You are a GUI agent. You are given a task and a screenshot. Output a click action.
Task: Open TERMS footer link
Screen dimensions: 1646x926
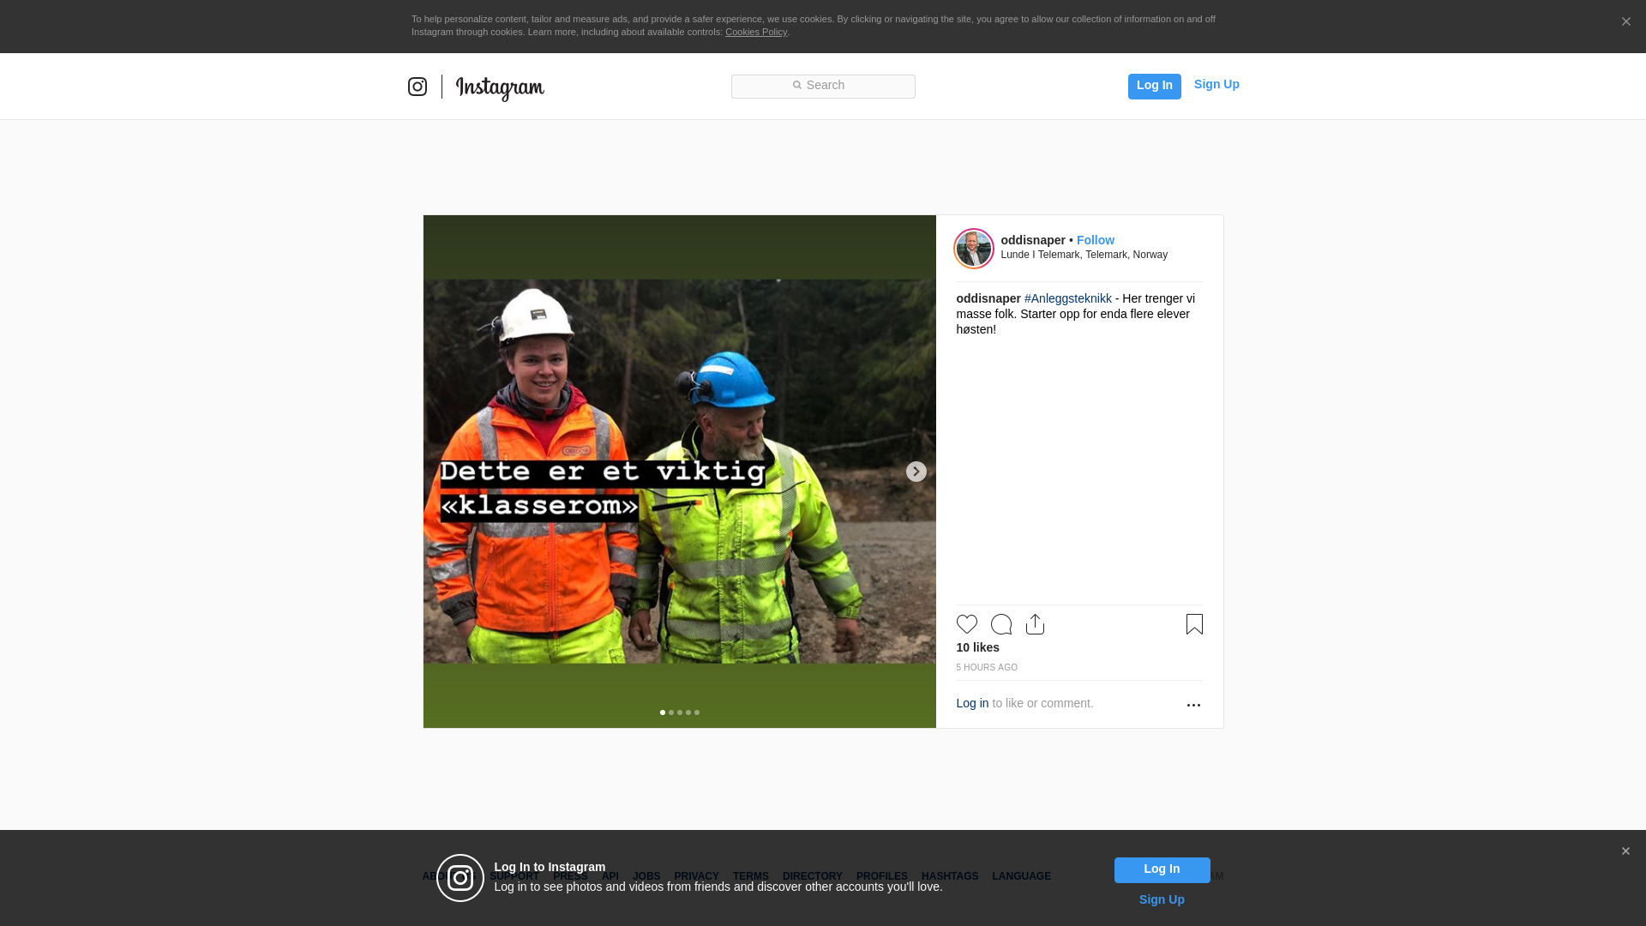click(x=750, y=876)
